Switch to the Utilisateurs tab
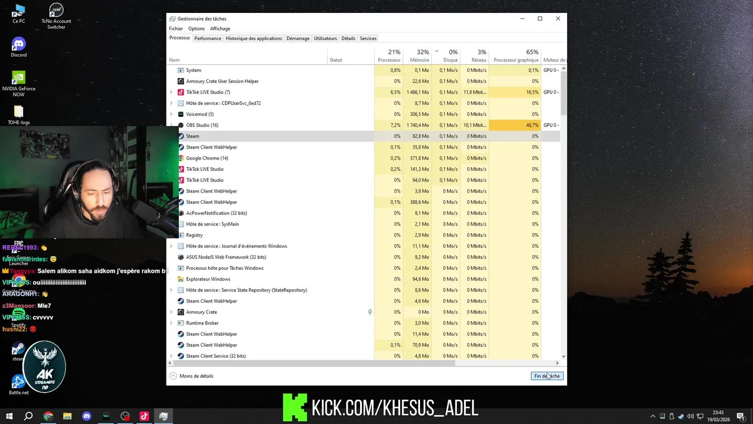Screen dimensions: 753x424 (325, 38)
